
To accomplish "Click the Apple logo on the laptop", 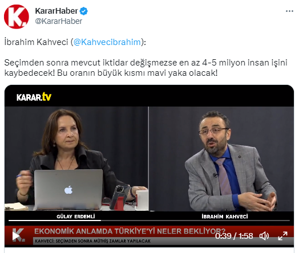I will 68,190.
